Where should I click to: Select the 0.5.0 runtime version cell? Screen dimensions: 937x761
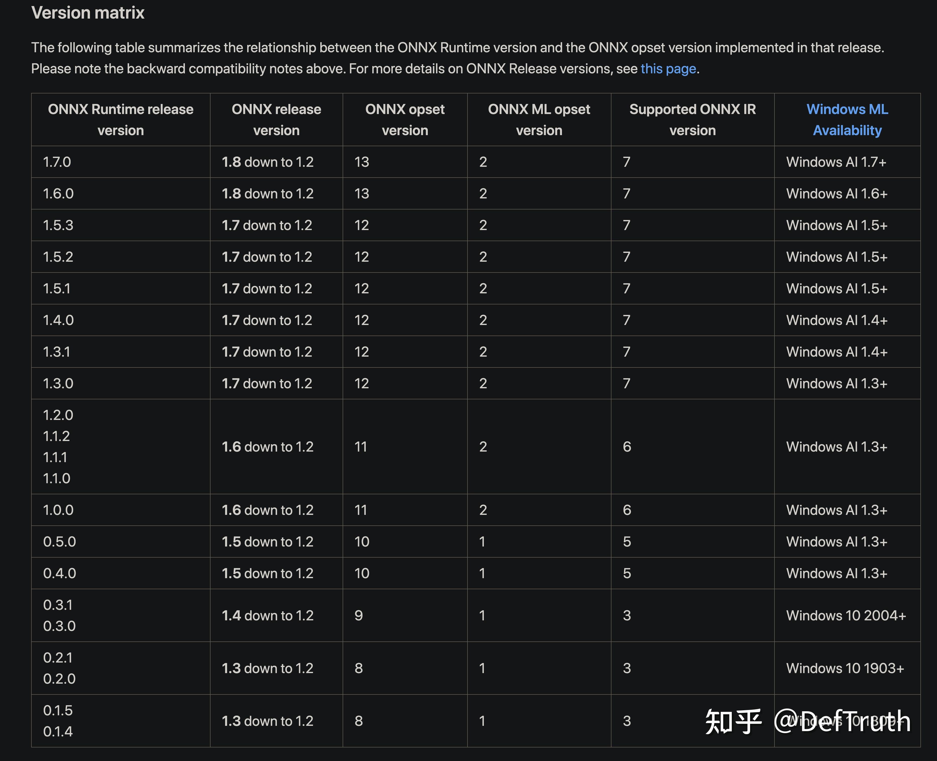click(x=60, y=542)
